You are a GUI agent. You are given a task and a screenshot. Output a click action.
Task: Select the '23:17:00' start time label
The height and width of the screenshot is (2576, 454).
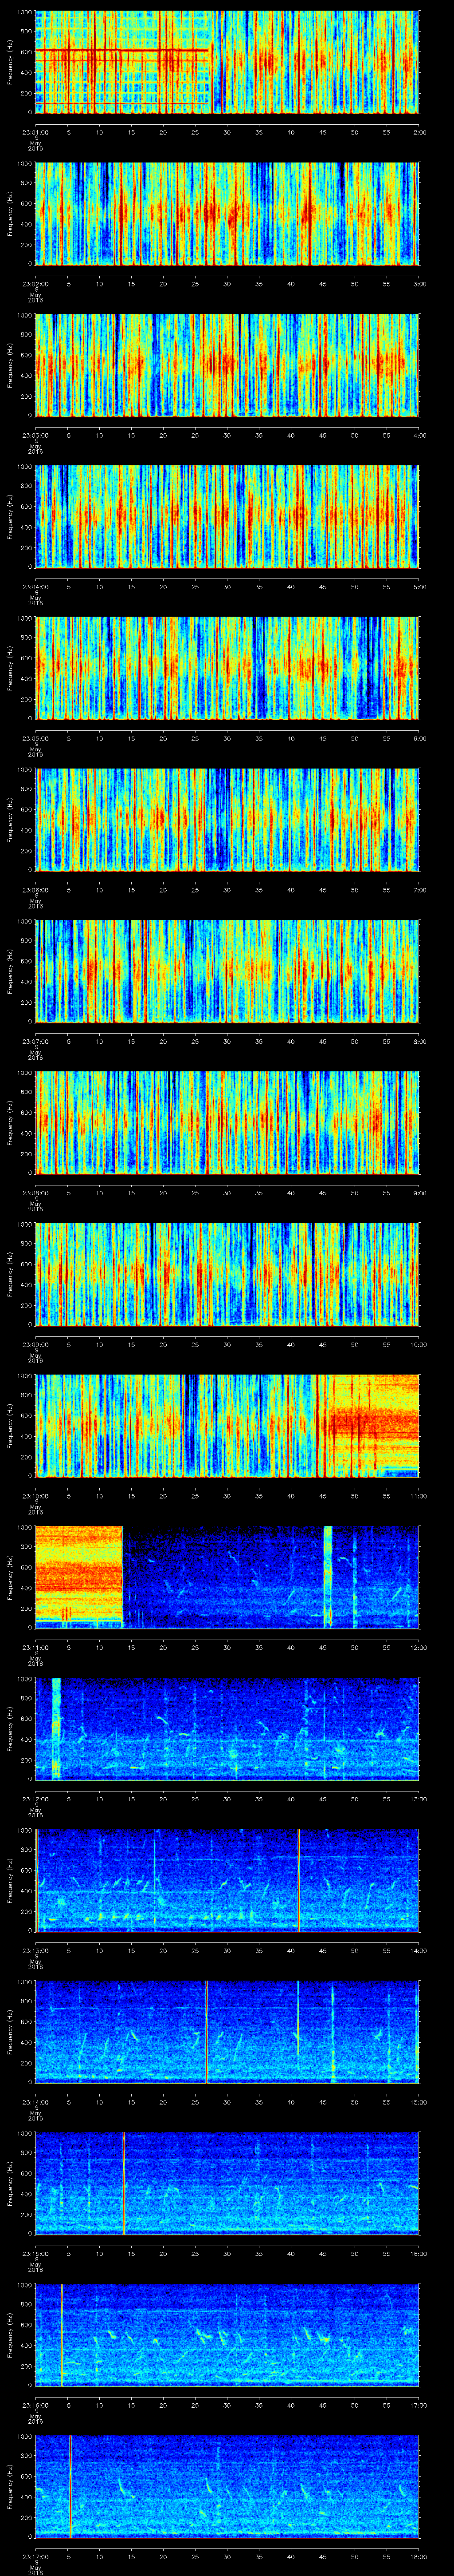[36, 2556]
